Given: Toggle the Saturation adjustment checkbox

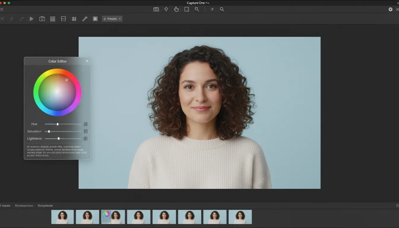Looking at the screenshot, I should [85, 131].
